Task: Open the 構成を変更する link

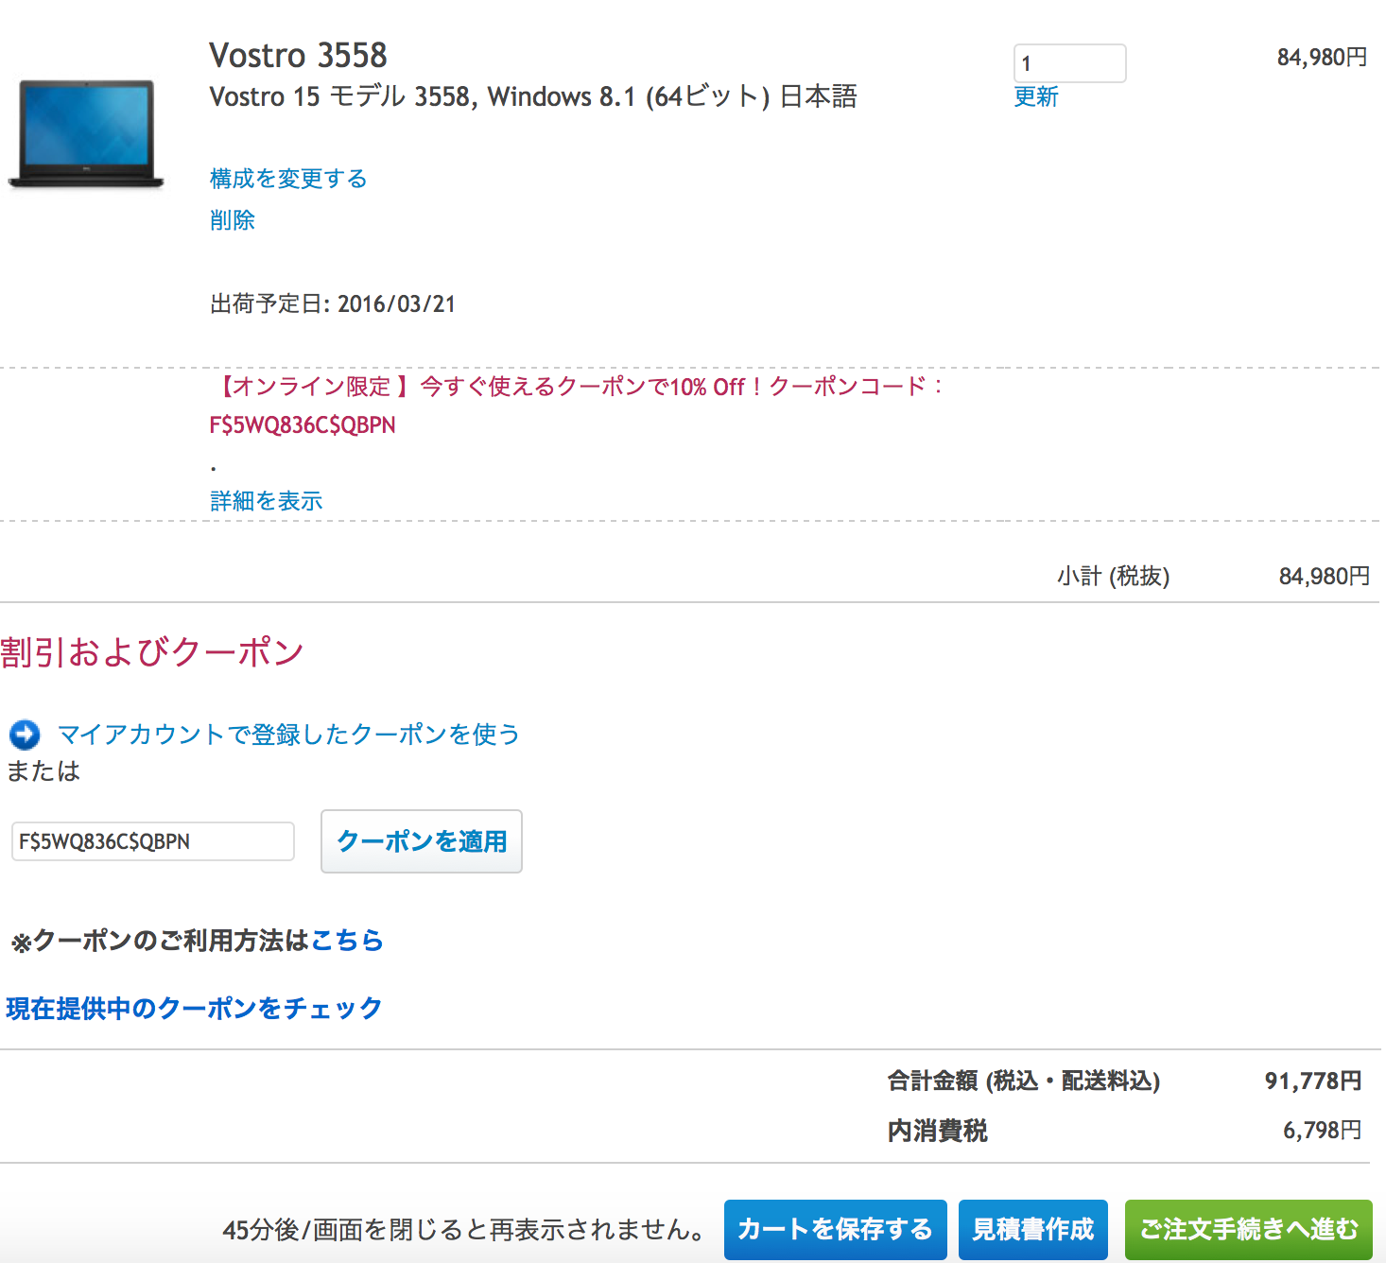Action: [288, 179]
